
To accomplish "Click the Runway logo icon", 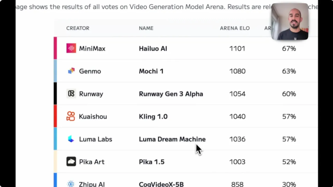I will coord(71,94).
